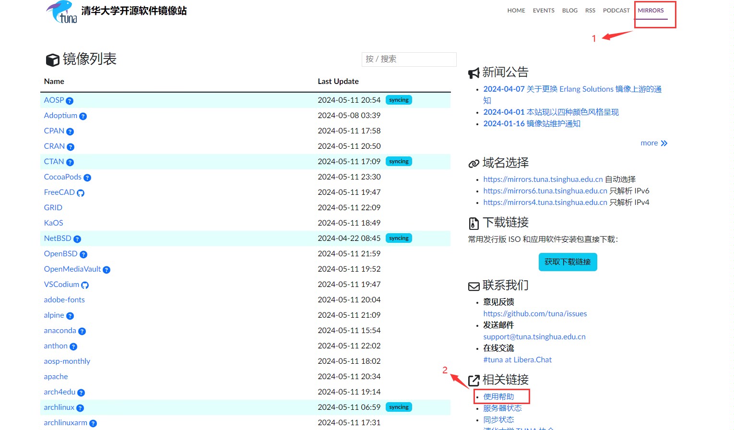
Task: Open the EVENTS navigation item
Action: click(x=544, y=11)
